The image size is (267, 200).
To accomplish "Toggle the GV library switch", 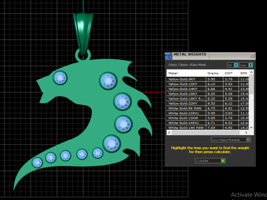I will click(233, 65).
